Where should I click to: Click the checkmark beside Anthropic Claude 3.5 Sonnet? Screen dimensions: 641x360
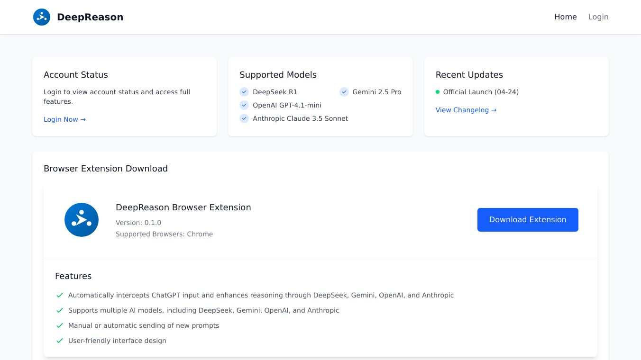click(244, 118)
